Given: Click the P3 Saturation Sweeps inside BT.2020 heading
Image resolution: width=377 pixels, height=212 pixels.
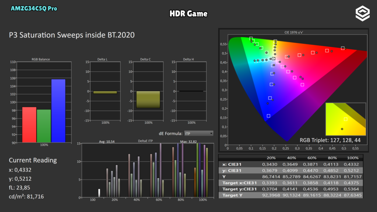Looking at the screenshot, I should (x=72, y=35).
